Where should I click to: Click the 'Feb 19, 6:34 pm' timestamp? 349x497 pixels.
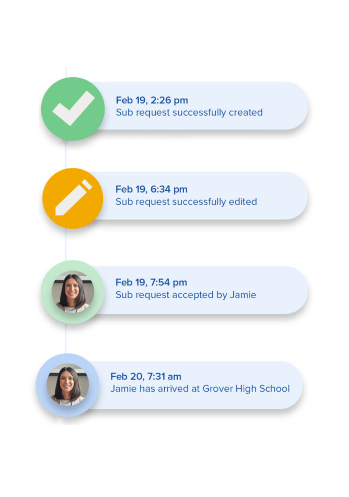click(x=151, y=189)
